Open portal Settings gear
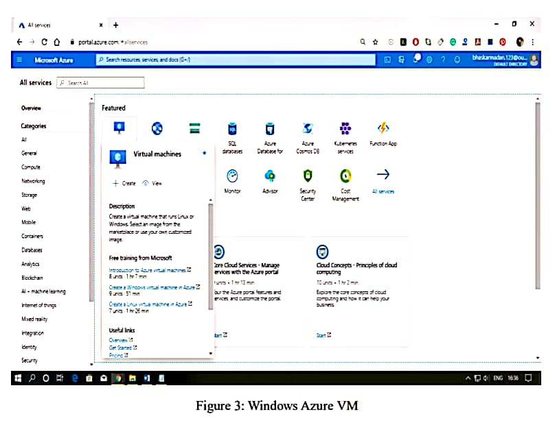 pyautogui.click(x=429, y=60)
